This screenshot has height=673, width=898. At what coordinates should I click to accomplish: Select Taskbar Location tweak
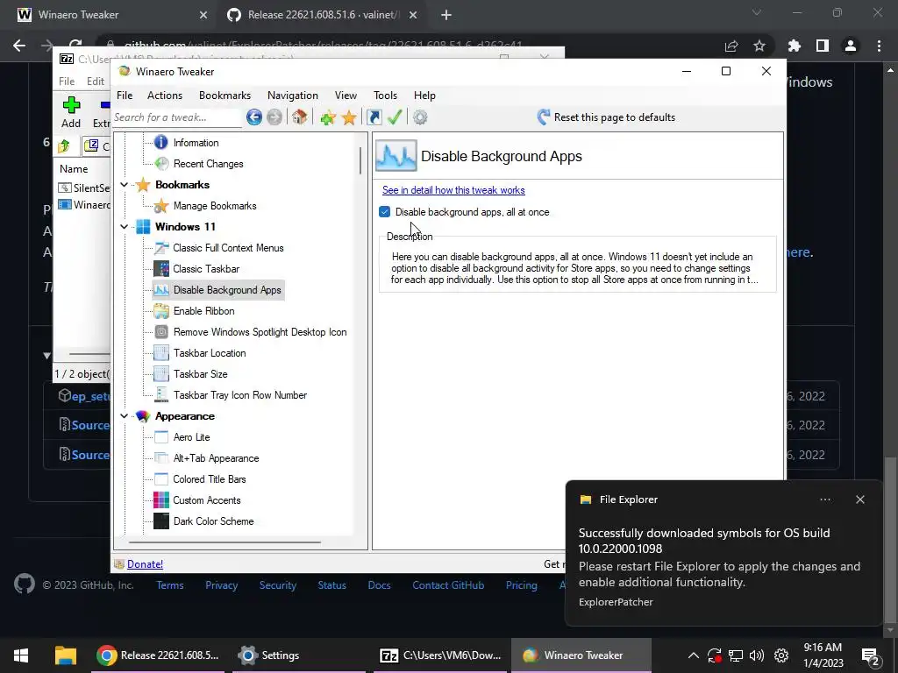point(210,353)
